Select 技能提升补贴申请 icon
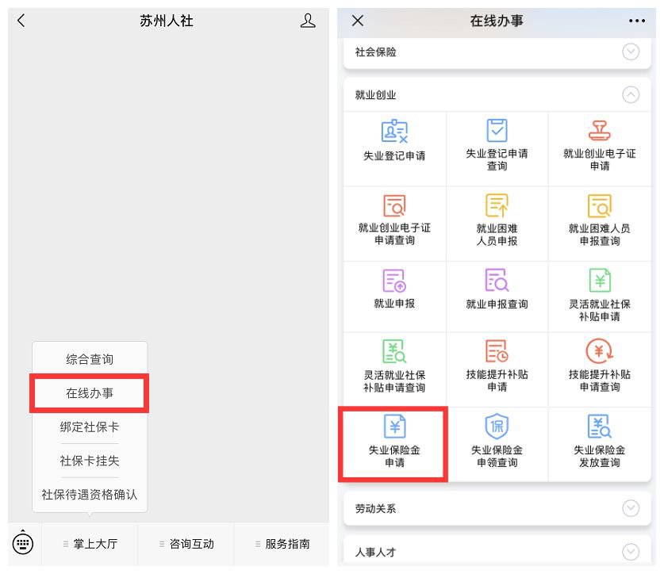Image resolution: width=664 pixels, height=574 pixels. click(497, 351)
